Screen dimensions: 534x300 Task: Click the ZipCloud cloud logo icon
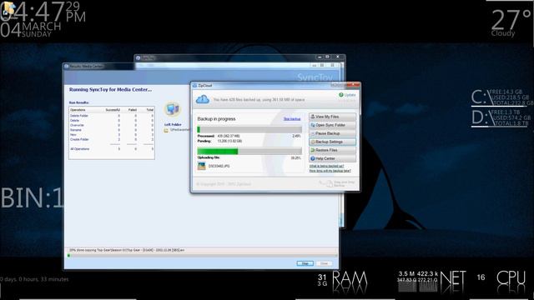(x=203, y=99)
